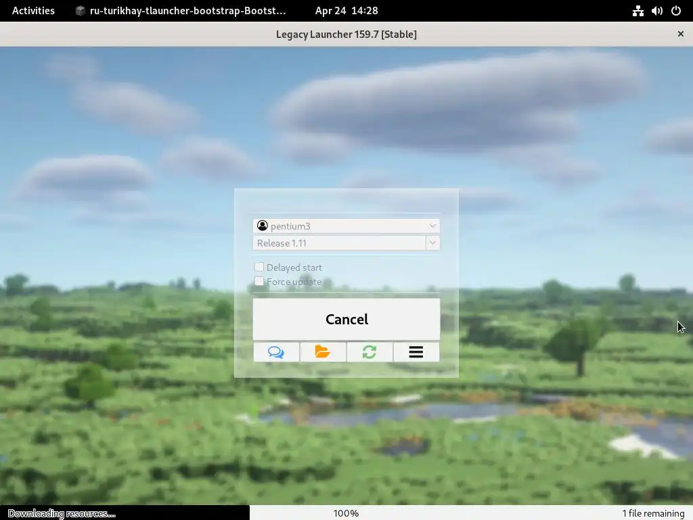Click the 1 file remaining text
Viewport: 693px width, 520px height.
(653, 513)
